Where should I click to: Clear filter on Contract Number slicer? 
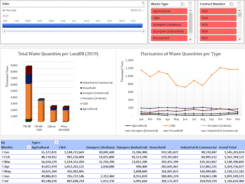239,4
